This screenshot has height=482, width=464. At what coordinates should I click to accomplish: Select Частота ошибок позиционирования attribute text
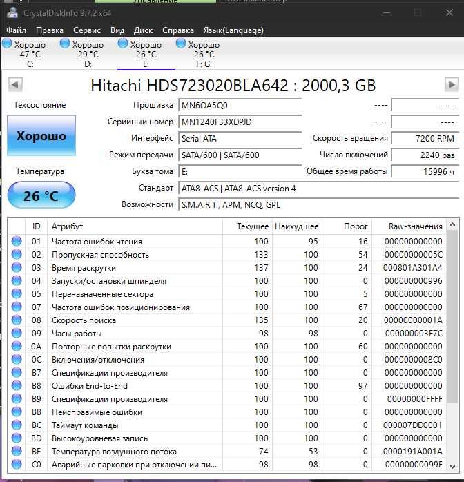click(120, 307)
